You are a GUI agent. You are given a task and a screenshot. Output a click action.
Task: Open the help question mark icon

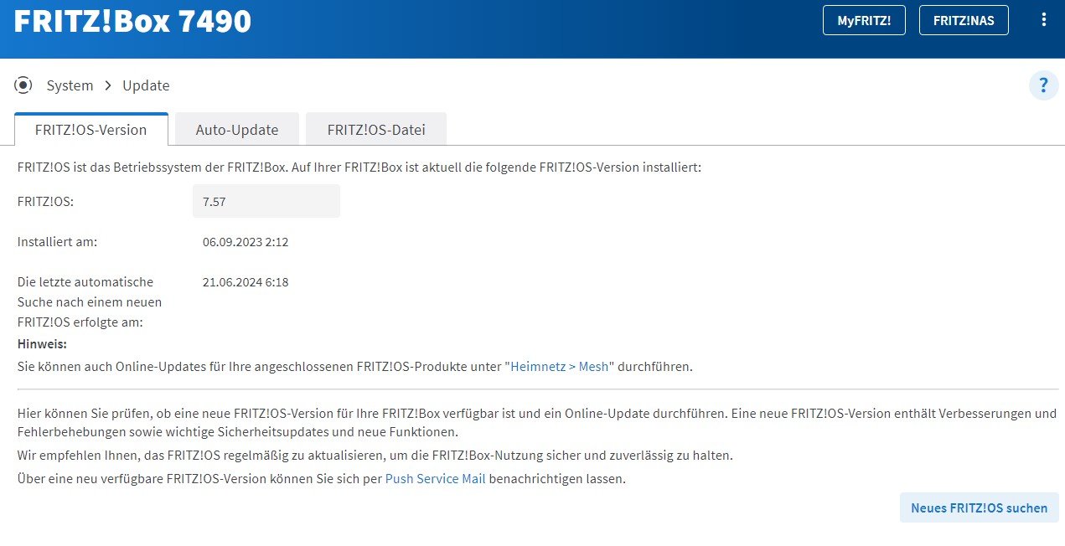tap(1043, 85)
